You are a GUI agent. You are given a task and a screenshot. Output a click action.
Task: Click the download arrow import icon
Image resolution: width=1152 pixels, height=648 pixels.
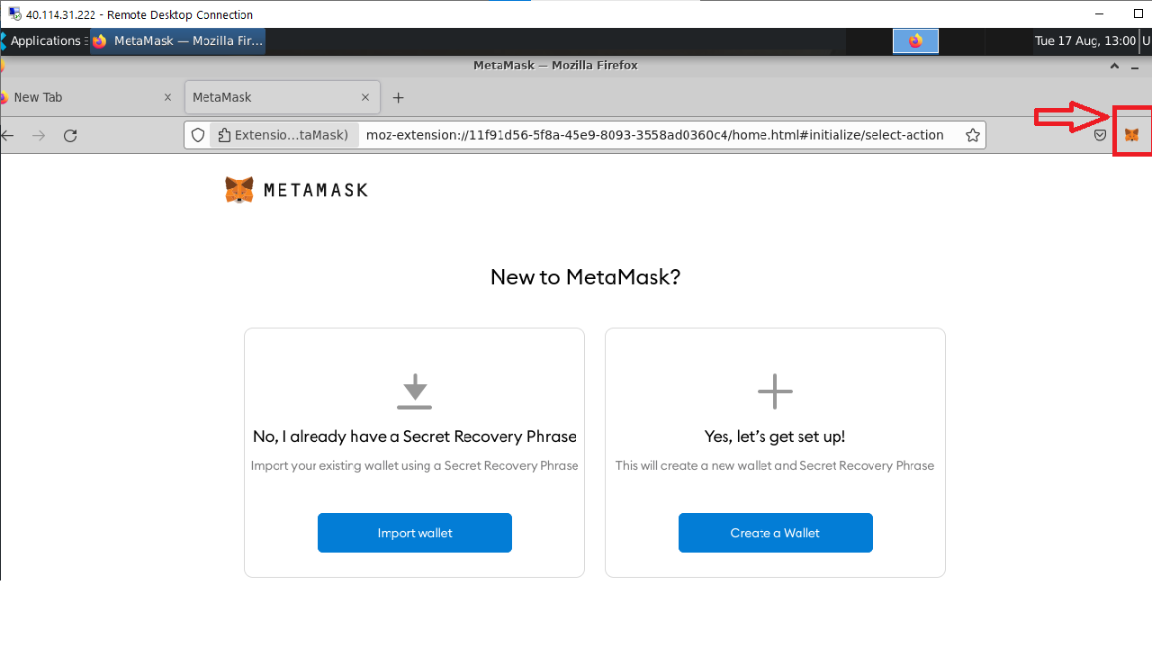[415, 391]
